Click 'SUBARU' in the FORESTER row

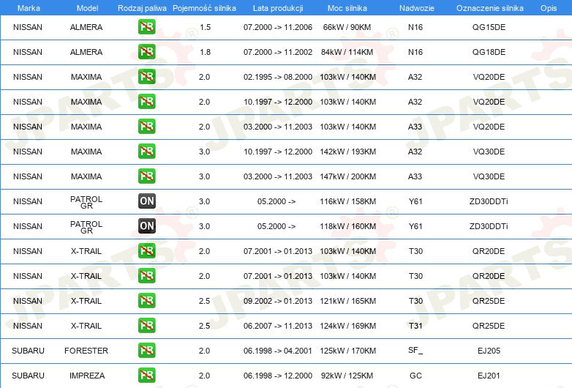click(28, 351)
